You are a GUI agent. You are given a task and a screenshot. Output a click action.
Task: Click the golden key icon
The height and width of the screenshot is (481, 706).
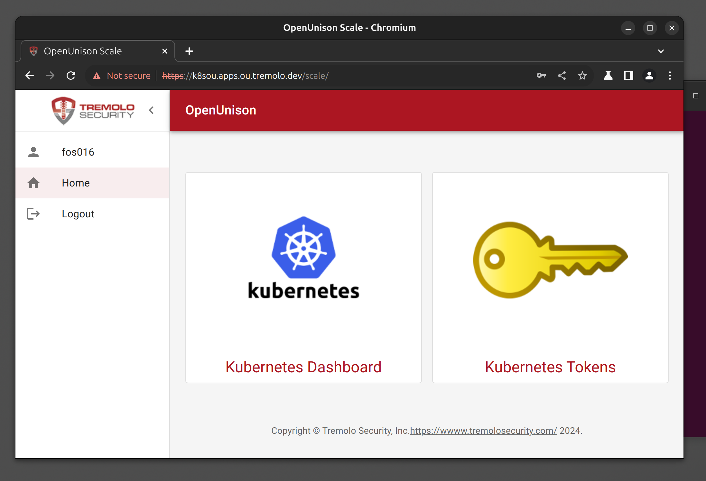[550, 260]
